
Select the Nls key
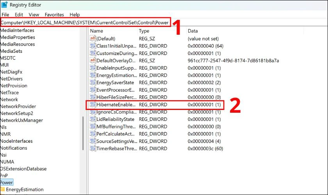click(x=4, y=127)
